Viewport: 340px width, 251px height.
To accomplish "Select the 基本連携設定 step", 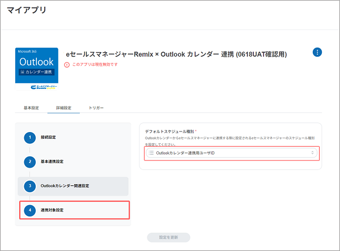I will (52, 161).
